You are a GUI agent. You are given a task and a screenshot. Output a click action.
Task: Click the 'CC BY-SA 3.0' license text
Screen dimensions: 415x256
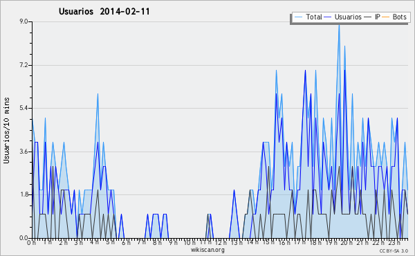pyautogui.click(x=394, y=251)
